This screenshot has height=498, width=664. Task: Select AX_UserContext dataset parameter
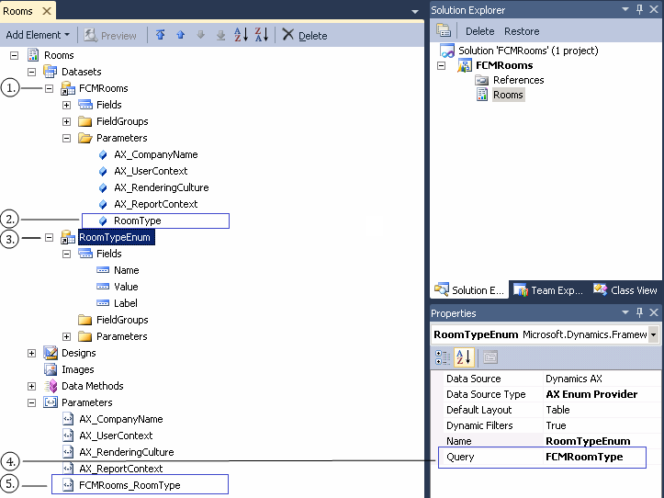coord(151,171)
